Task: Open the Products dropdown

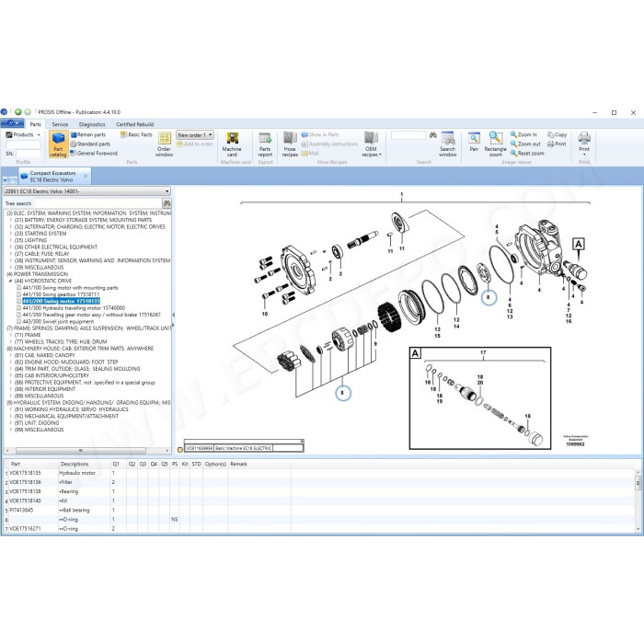Action: 23,134
